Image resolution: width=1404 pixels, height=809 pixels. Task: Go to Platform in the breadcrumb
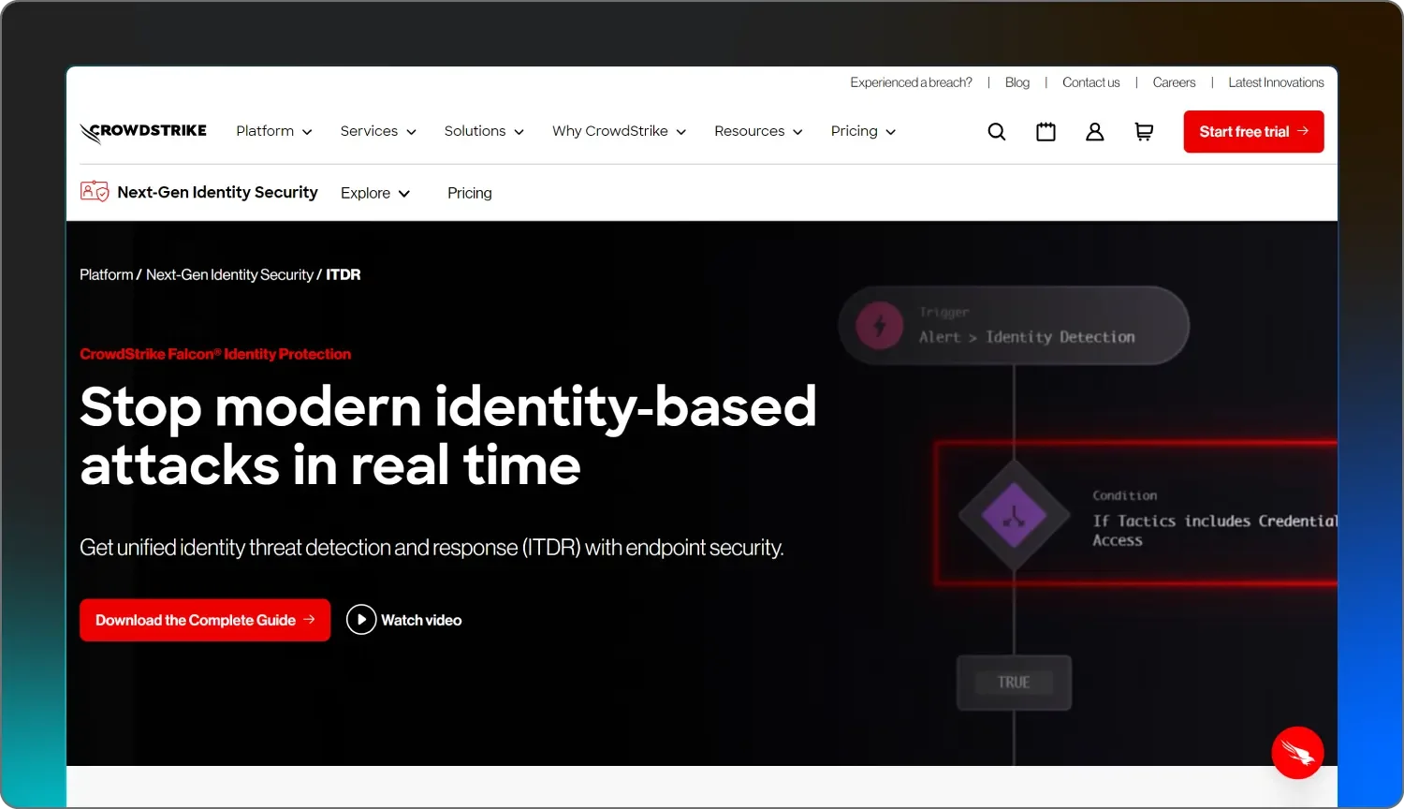point(107,274)
